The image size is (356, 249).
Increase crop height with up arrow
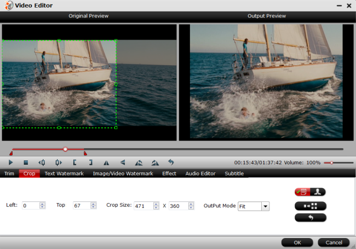[191, 204]
